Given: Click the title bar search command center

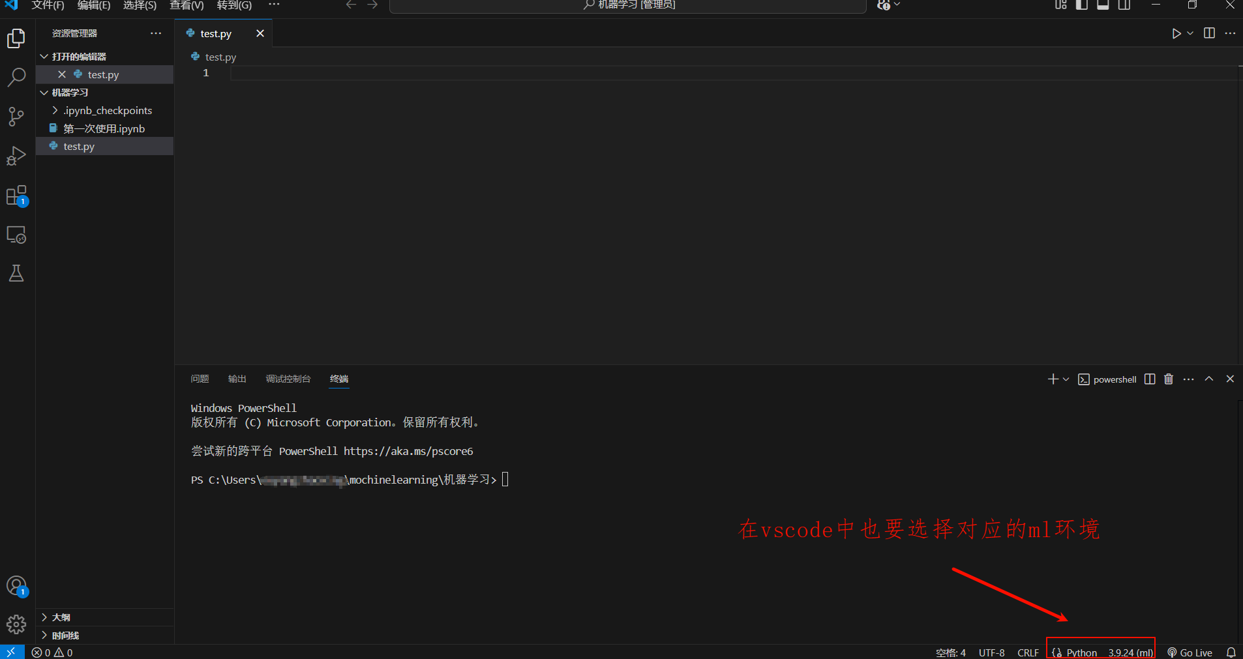Looking at the screenshot, I should click(627, 5).
